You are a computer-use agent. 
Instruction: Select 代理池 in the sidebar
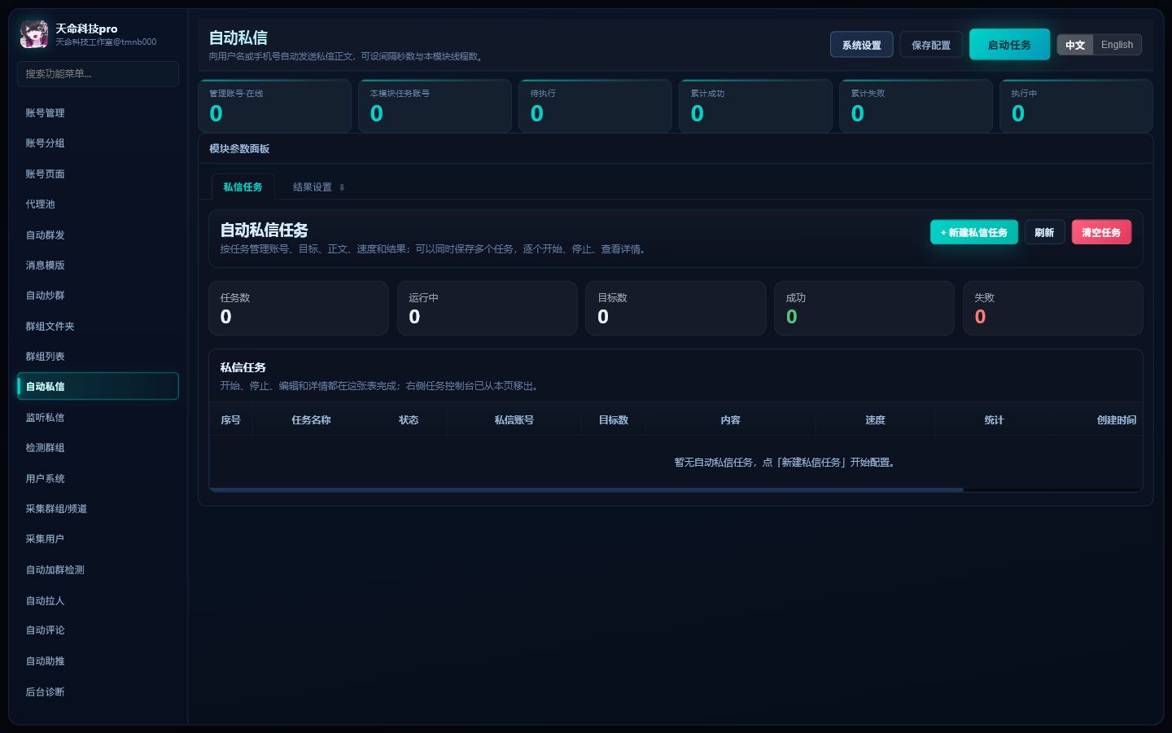pos(98,204)
